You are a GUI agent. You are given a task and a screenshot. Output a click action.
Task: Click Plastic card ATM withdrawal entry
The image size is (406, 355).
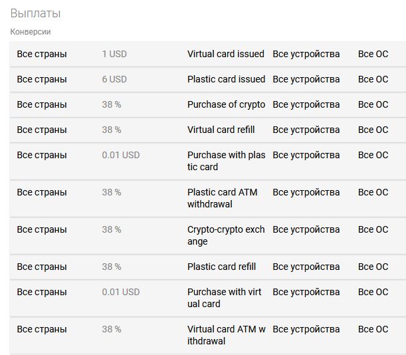[x=208, y=199]
